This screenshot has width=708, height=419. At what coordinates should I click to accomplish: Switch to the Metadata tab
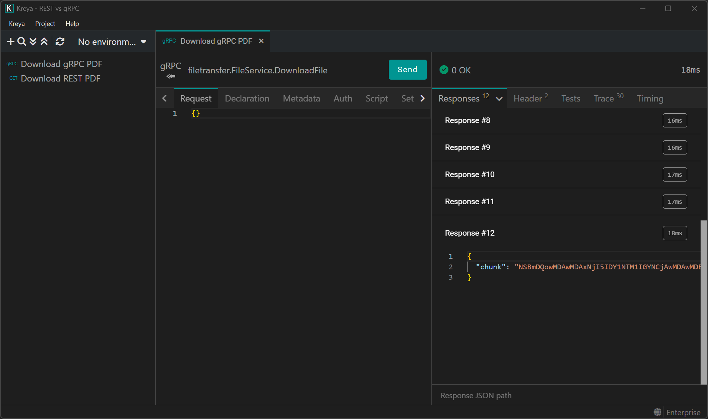(x=301, y=99)
